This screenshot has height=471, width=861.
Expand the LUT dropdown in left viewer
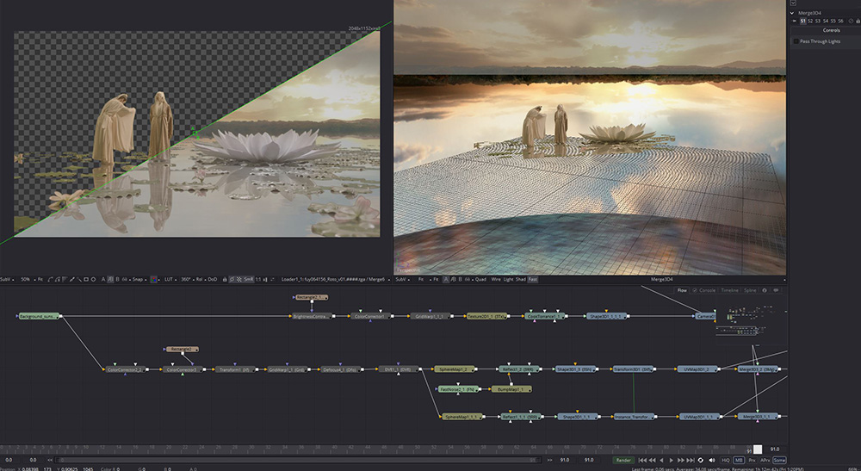click(x=169, y=279)
